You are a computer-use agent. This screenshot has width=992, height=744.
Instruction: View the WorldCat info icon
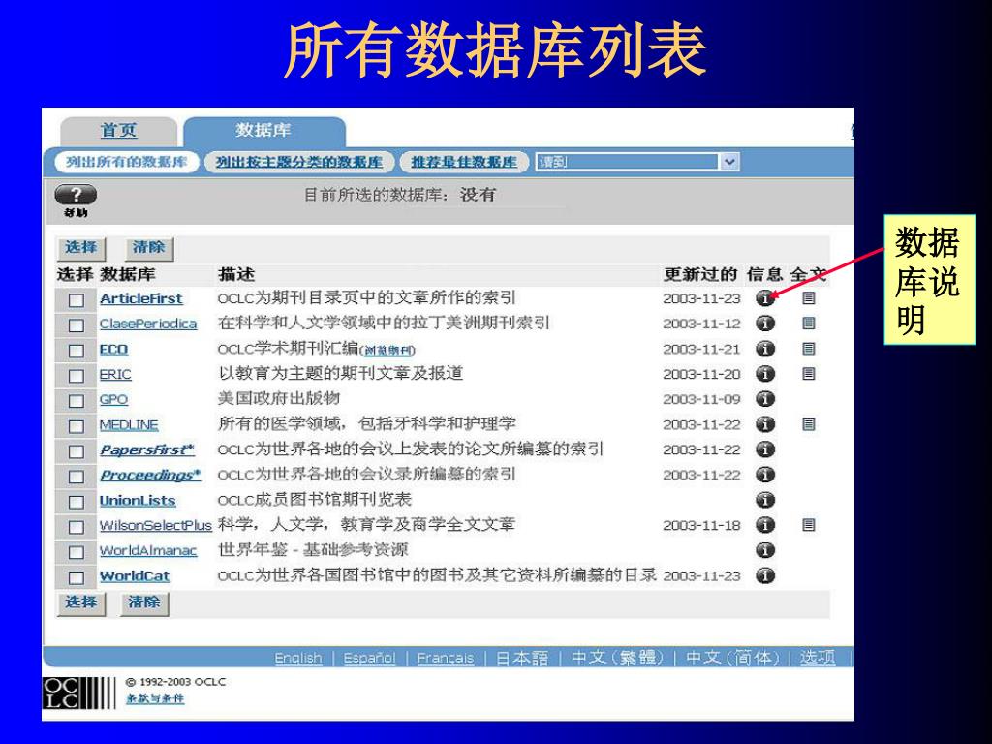pyautogui.click(x=765, y=575)
